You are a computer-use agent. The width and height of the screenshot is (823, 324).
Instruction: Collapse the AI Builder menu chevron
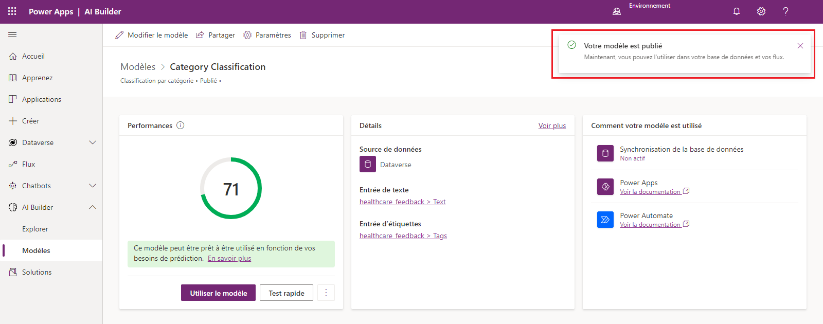point(93,207)
